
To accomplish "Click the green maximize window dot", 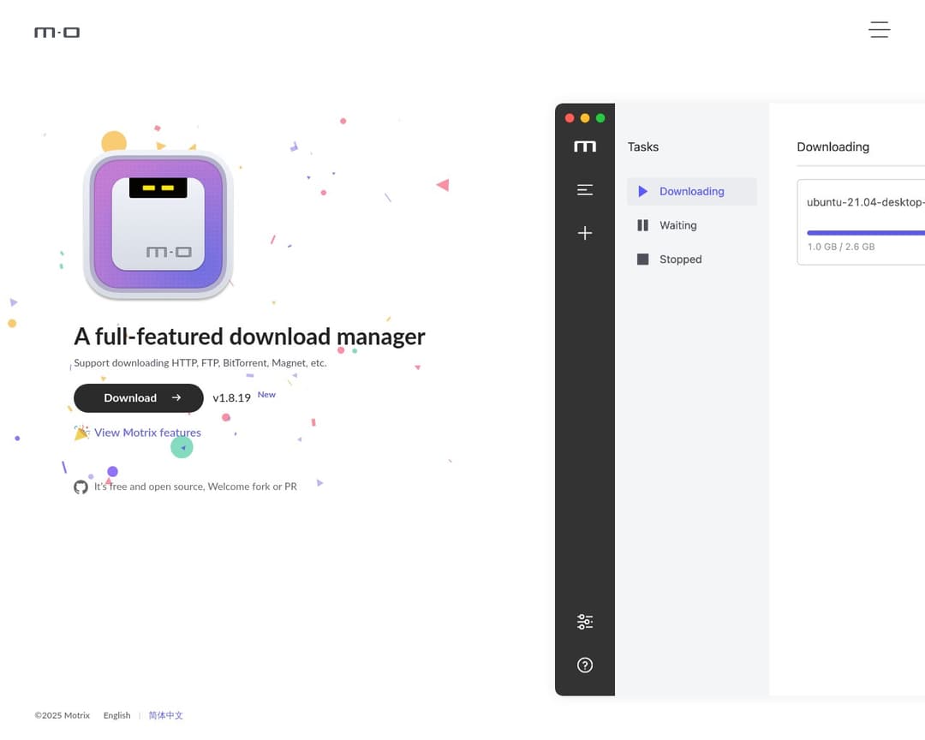I will coord(600,118).
